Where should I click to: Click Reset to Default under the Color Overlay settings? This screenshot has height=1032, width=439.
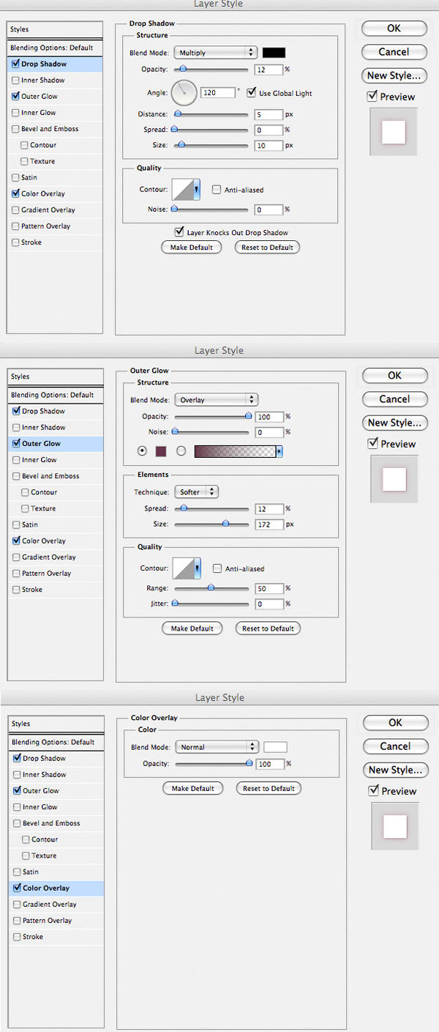click(x=269, y=788)
